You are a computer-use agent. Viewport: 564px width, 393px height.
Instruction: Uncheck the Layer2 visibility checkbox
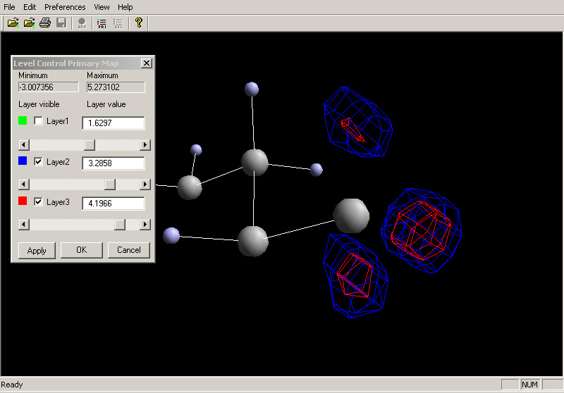coord(38,162)
